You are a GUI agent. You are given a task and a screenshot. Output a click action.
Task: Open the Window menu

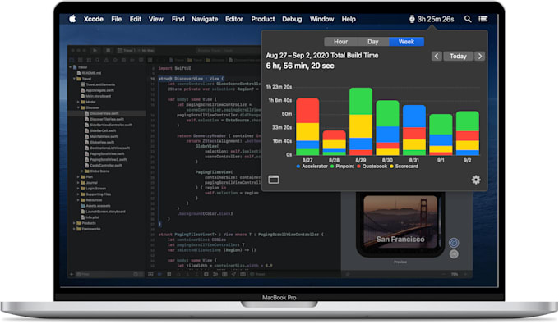[321, 19]
